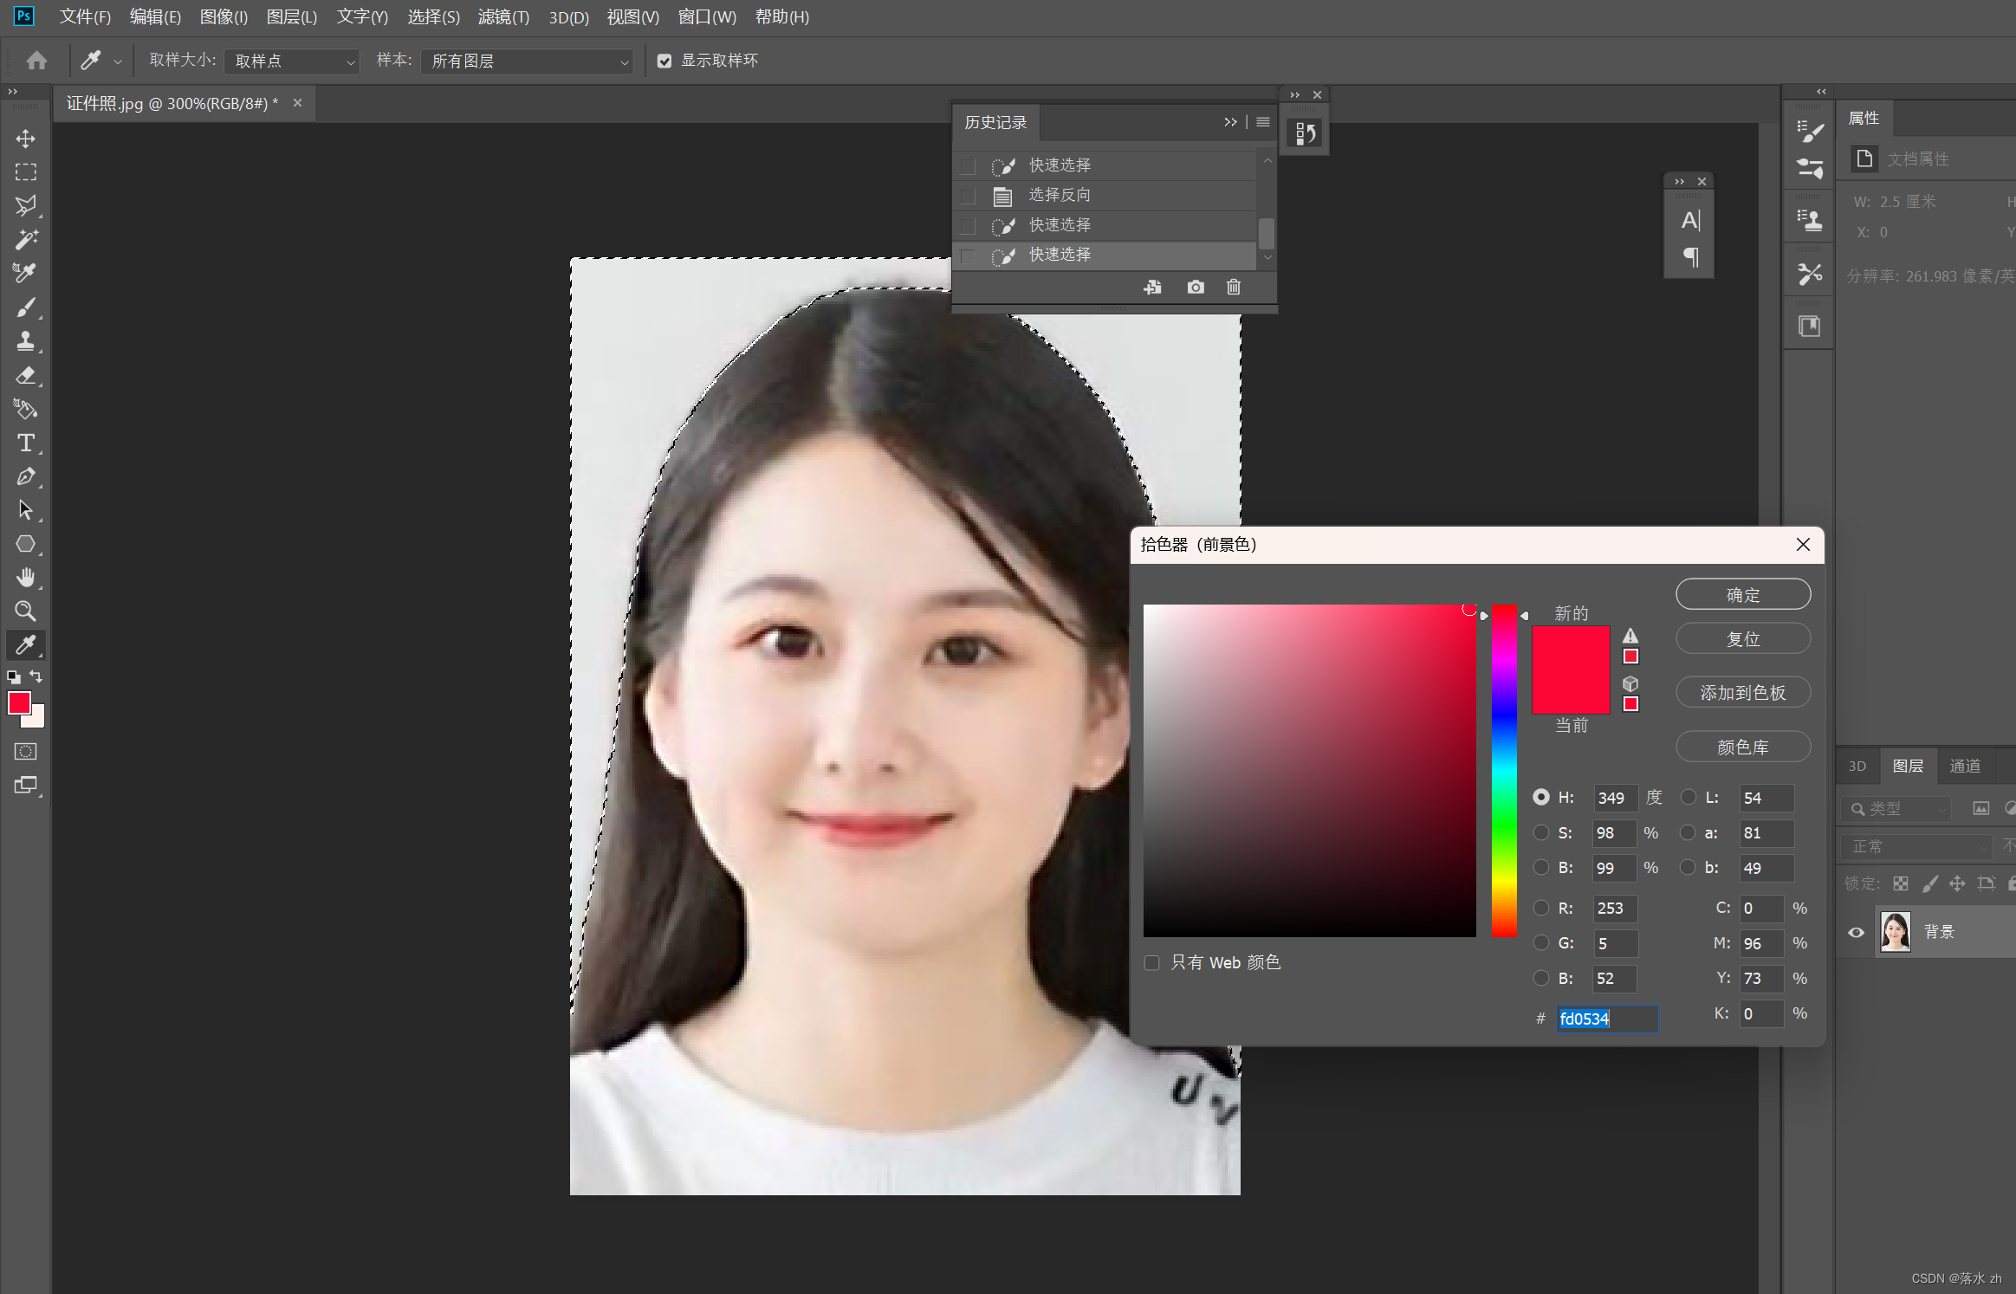This screenshot has width=2016, height=1294.
Task: Click the 添加到色板 button
Action: (1742, 693)
